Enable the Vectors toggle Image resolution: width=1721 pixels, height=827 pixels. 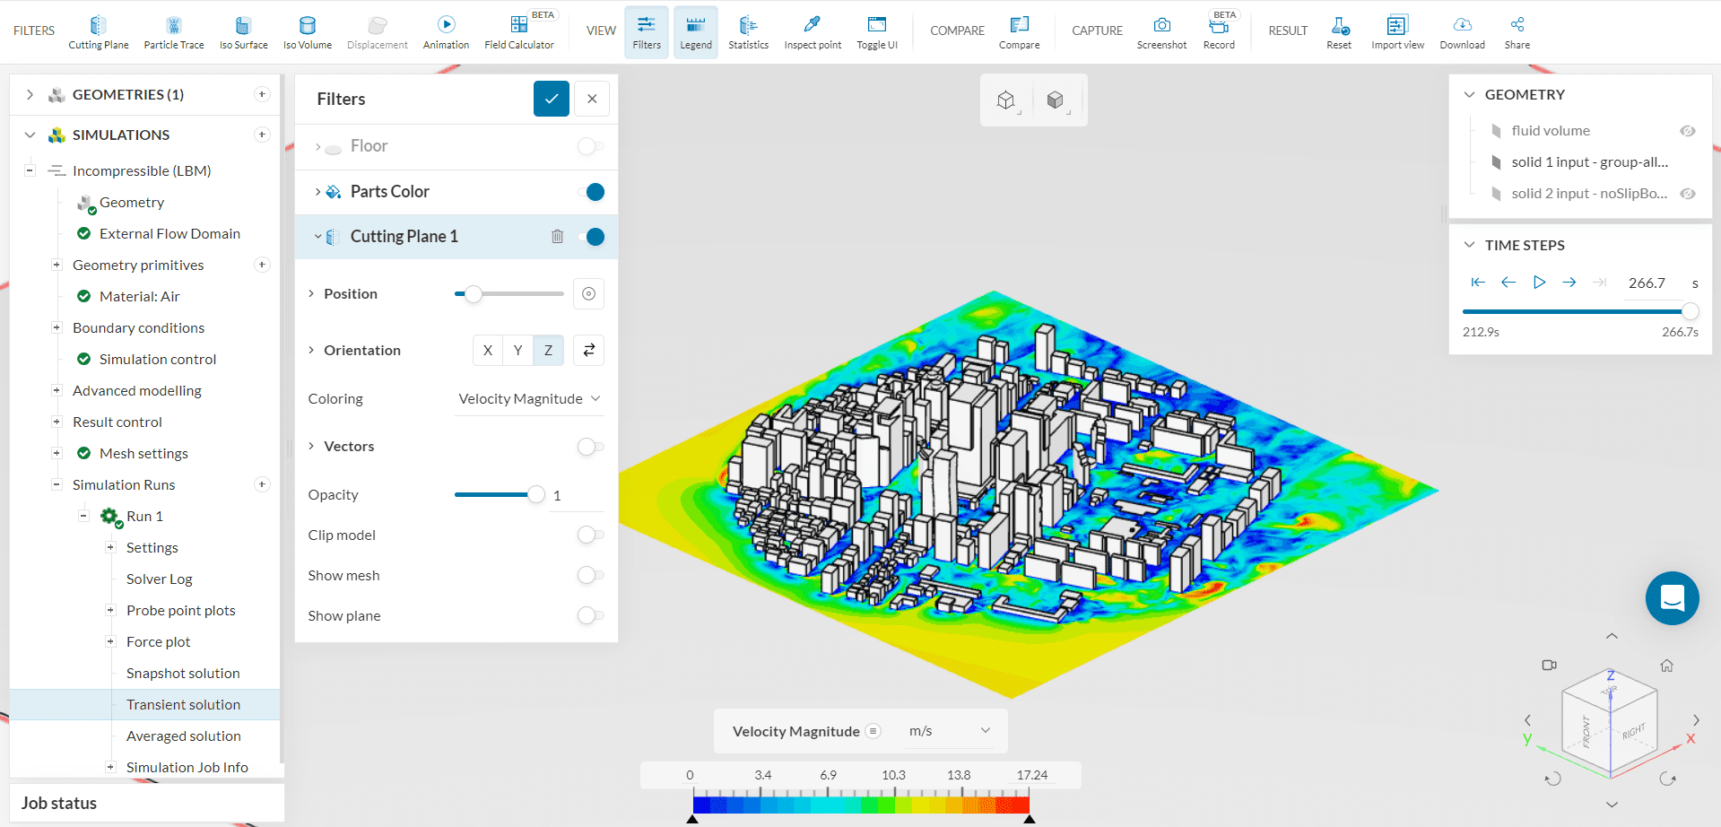point(590,447)
